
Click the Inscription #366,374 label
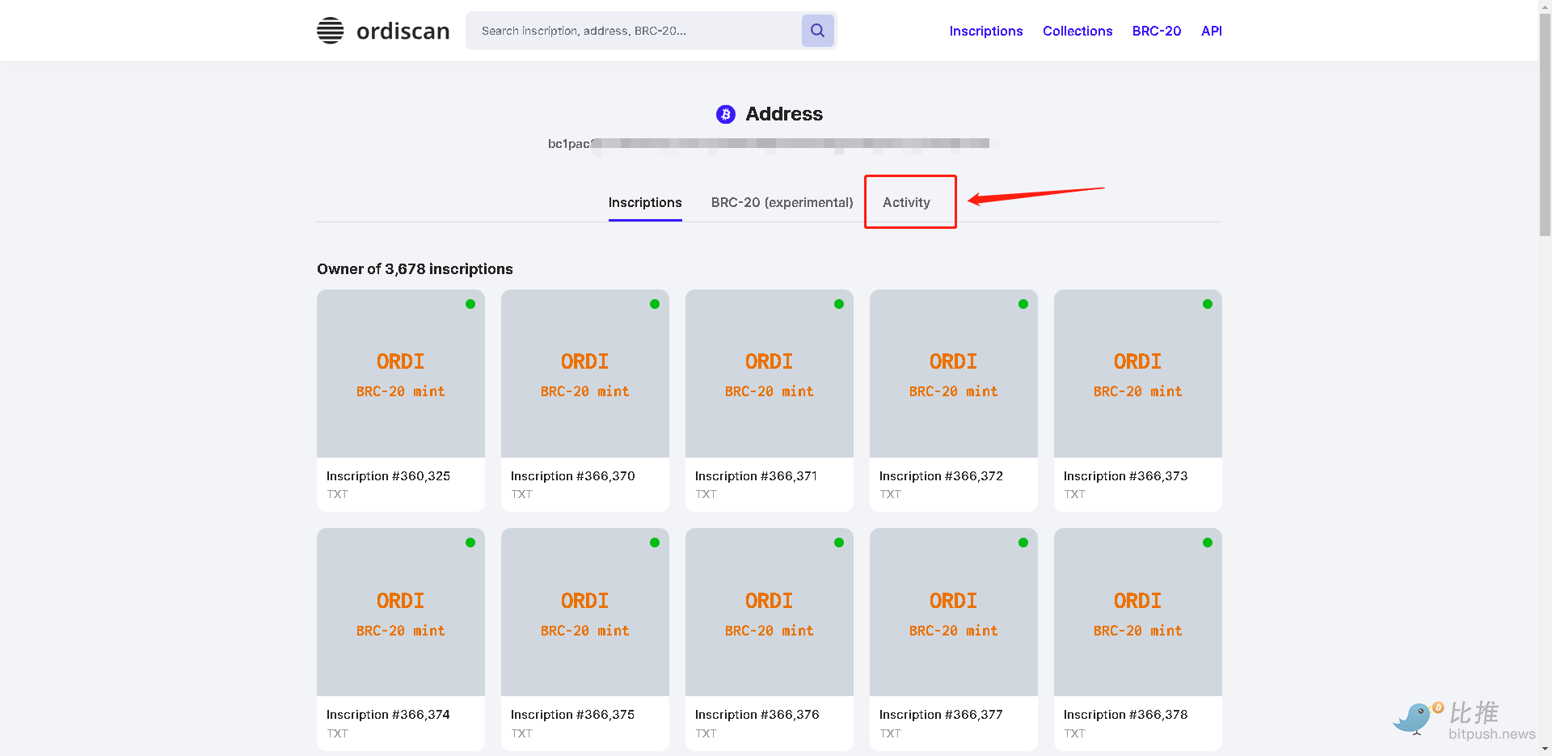click(x=388, y=715)
